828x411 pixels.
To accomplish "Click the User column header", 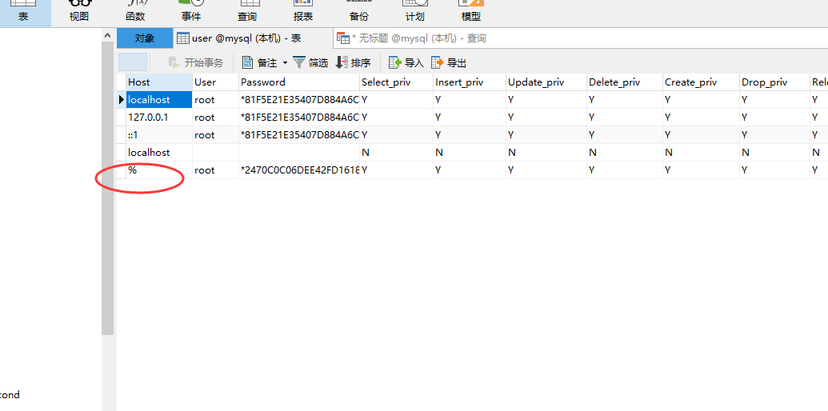I will point(215,82).
